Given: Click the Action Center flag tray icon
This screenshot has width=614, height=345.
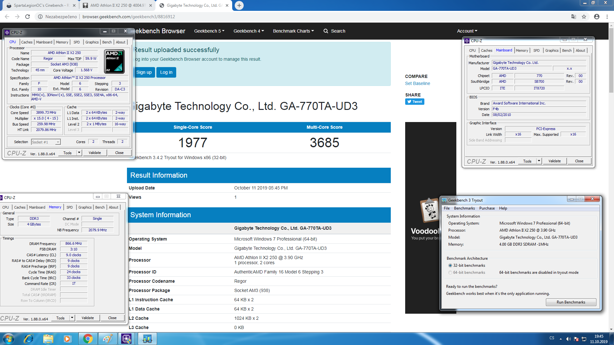Looking at the screenshot, I should 576,339.
